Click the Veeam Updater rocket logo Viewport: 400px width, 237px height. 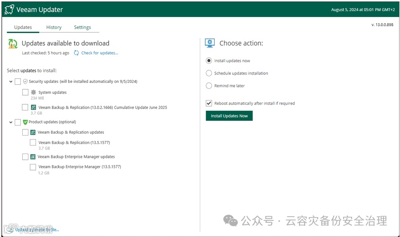point(9,9)
